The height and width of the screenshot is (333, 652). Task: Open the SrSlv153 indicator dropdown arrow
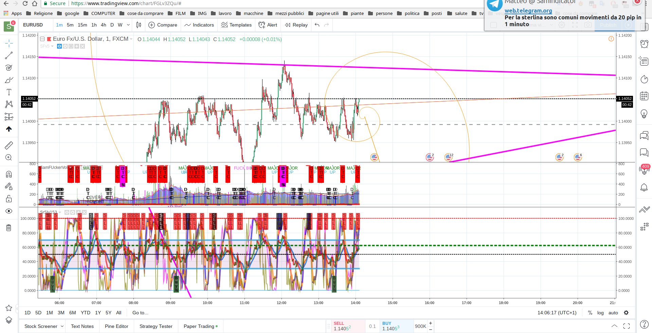[x=60, y=212]
